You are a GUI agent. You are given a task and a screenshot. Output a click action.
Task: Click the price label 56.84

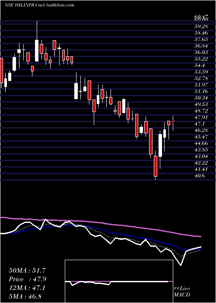point(201,46)
